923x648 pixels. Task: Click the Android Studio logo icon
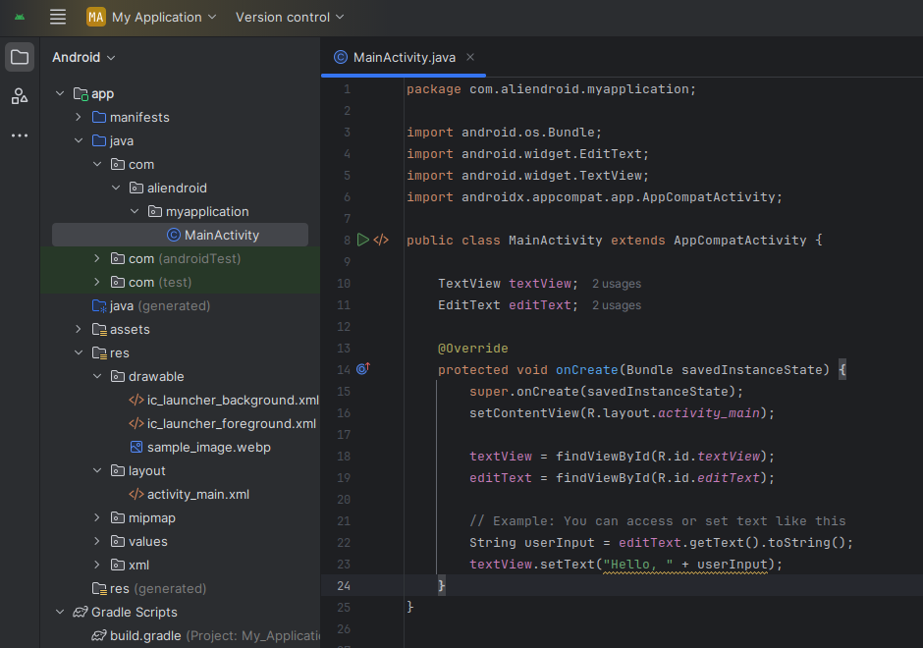20,17
